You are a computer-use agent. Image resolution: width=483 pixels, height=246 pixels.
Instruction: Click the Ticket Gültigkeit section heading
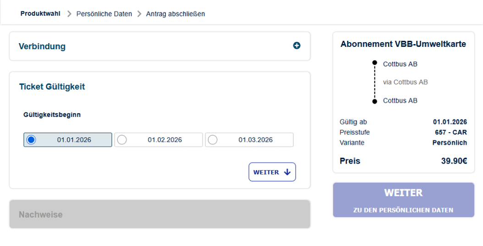point(52,86)
